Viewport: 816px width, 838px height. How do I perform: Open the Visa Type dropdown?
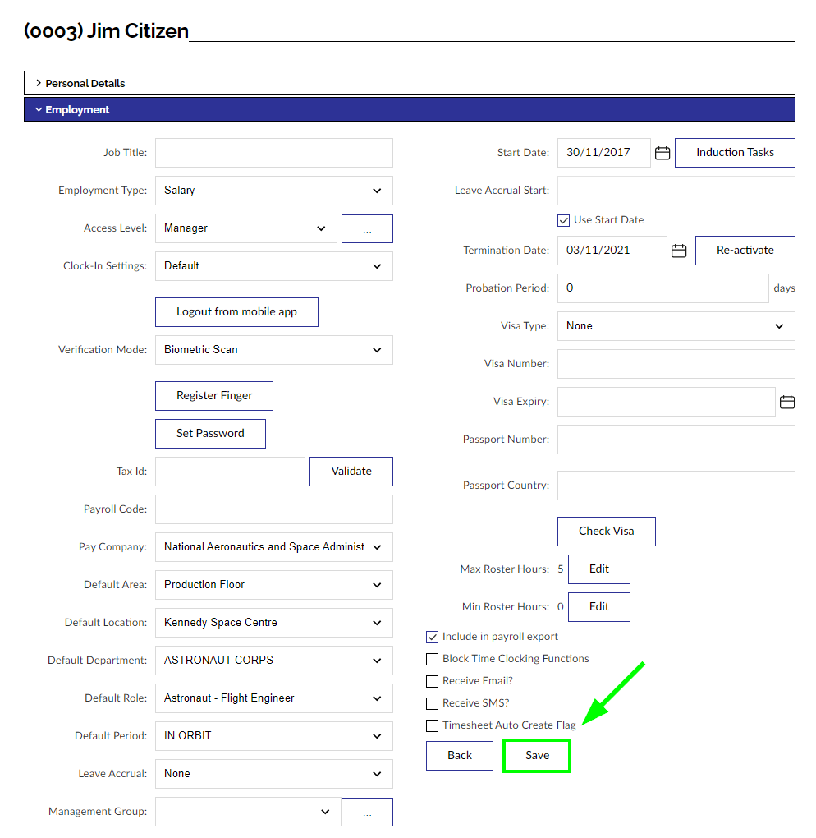(676, 326)
